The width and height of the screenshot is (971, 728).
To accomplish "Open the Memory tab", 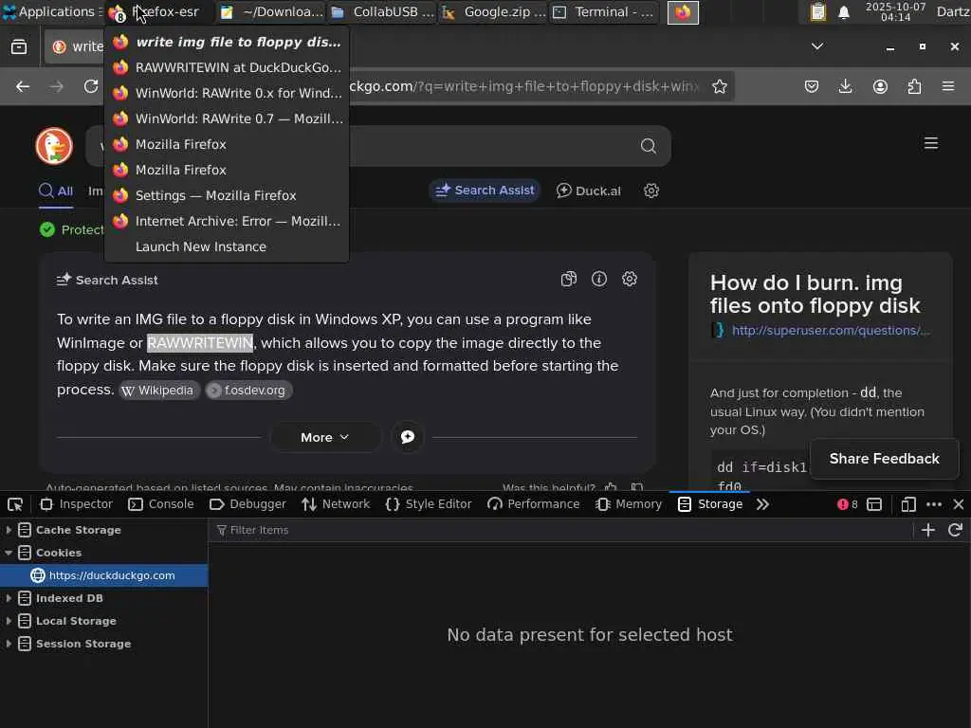I will 629,504.
